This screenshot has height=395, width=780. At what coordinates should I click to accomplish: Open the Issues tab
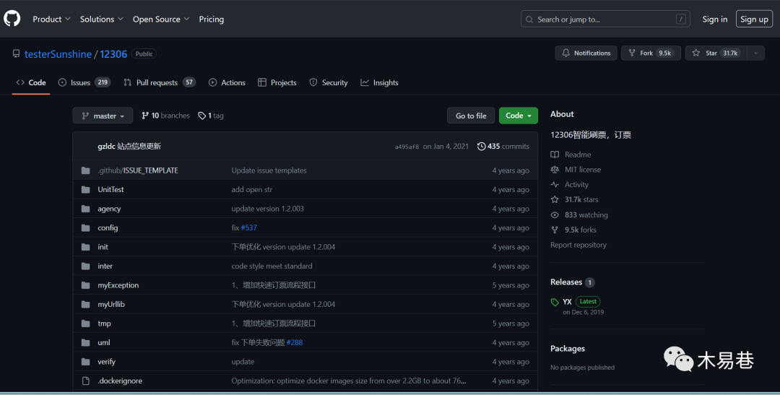coord(84,82)
